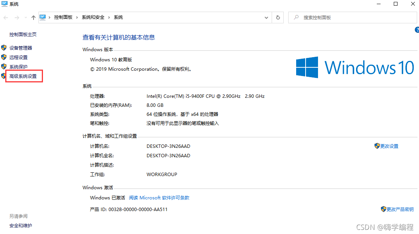Select Windows 10 教育版 text
Viewport: 419px width, 234px height.
[x=111, y=60]
